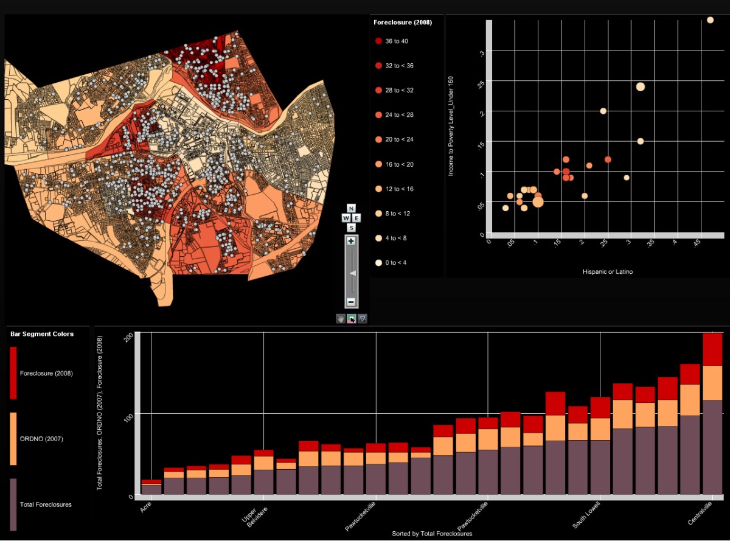Click the 36 to 40 legend label
Viewport: 730px width, 541px height.
coord(397,41)
